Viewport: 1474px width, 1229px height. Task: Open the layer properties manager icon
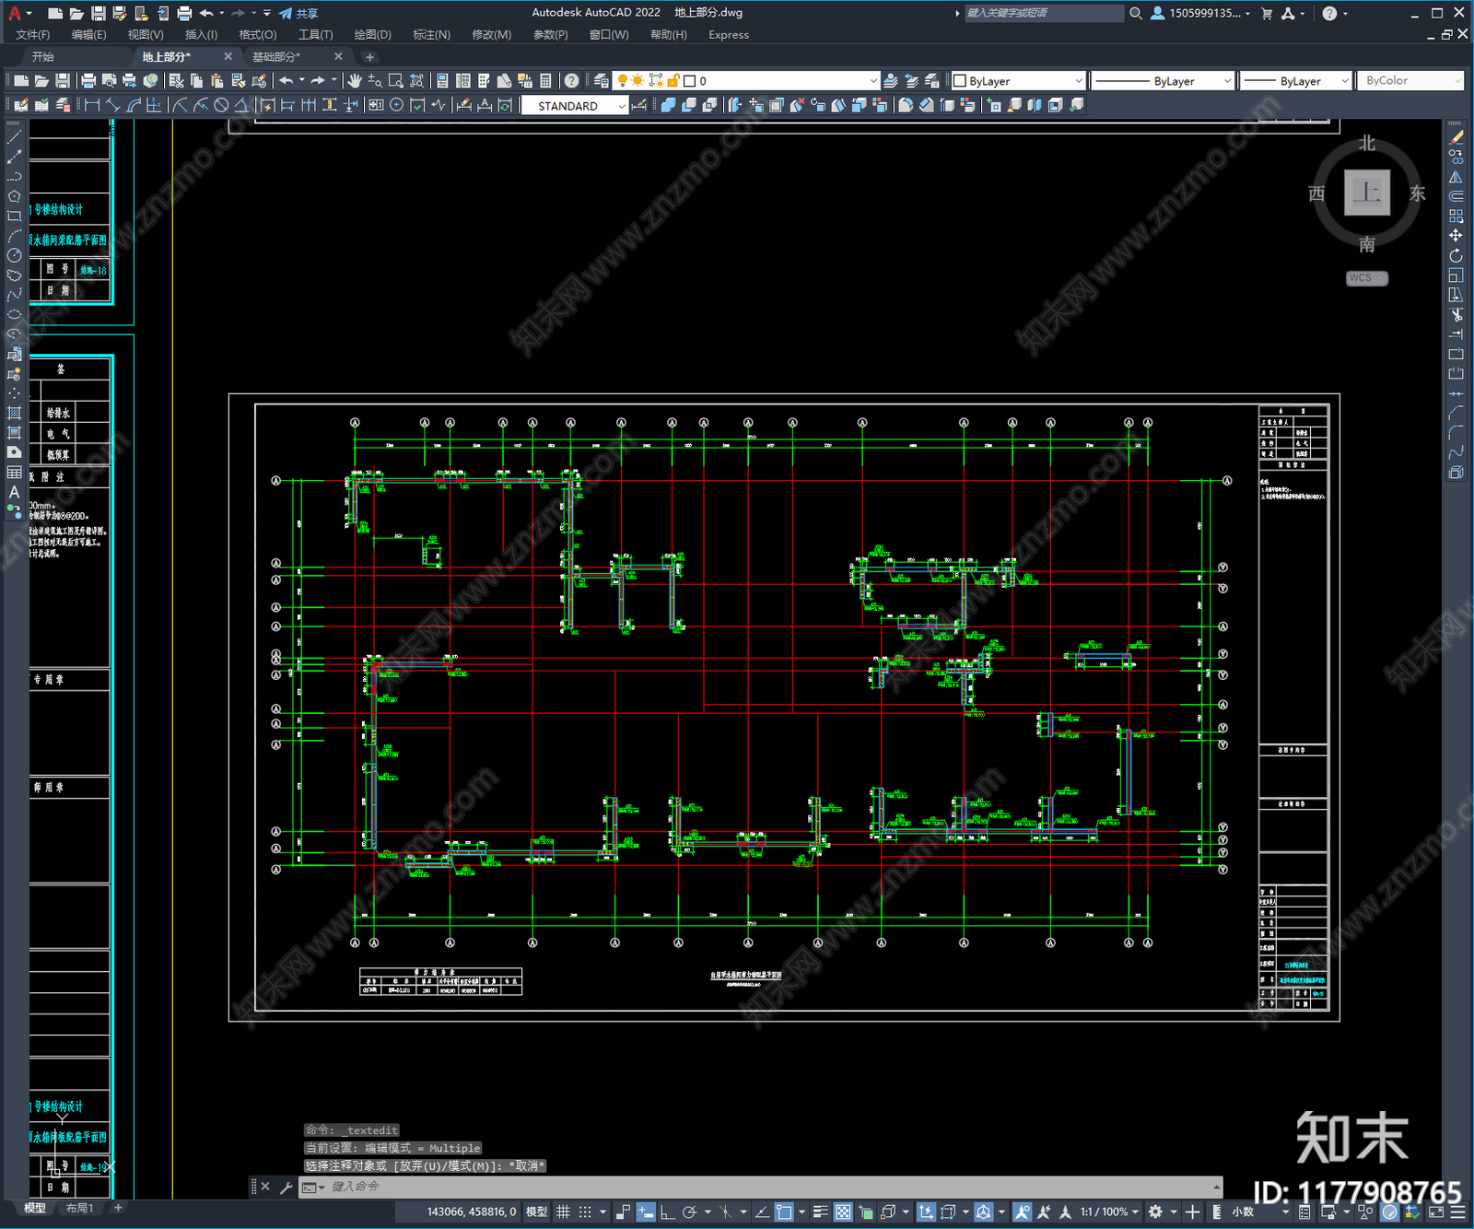pos(601,81)
